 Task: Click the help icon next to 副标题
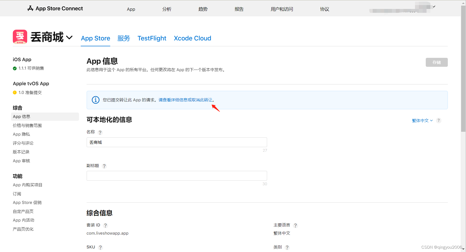(104, 166)
